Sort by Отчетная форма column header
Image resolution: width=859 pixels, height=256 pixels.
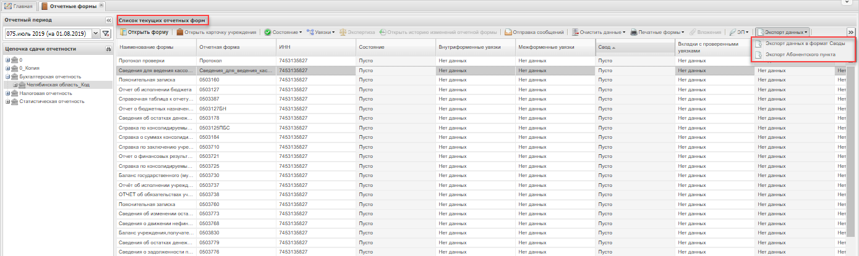coord(236,47)
